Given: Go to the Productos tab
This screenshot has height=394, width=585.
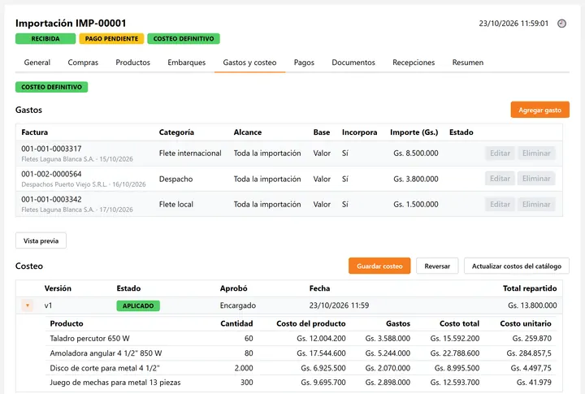Looking at the screenshot, I should pos(132,63).
